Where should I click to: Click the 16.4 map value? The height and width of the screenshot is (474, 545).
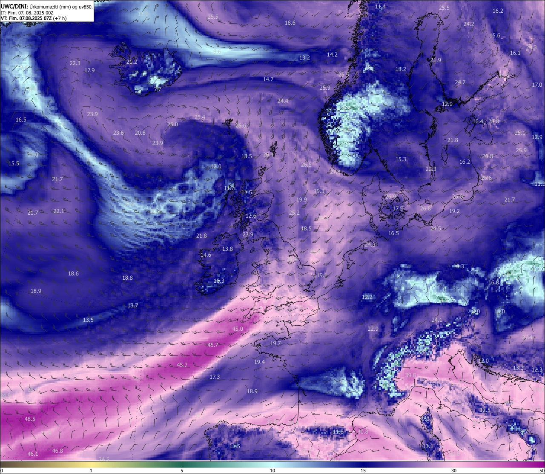pos(478,122)
